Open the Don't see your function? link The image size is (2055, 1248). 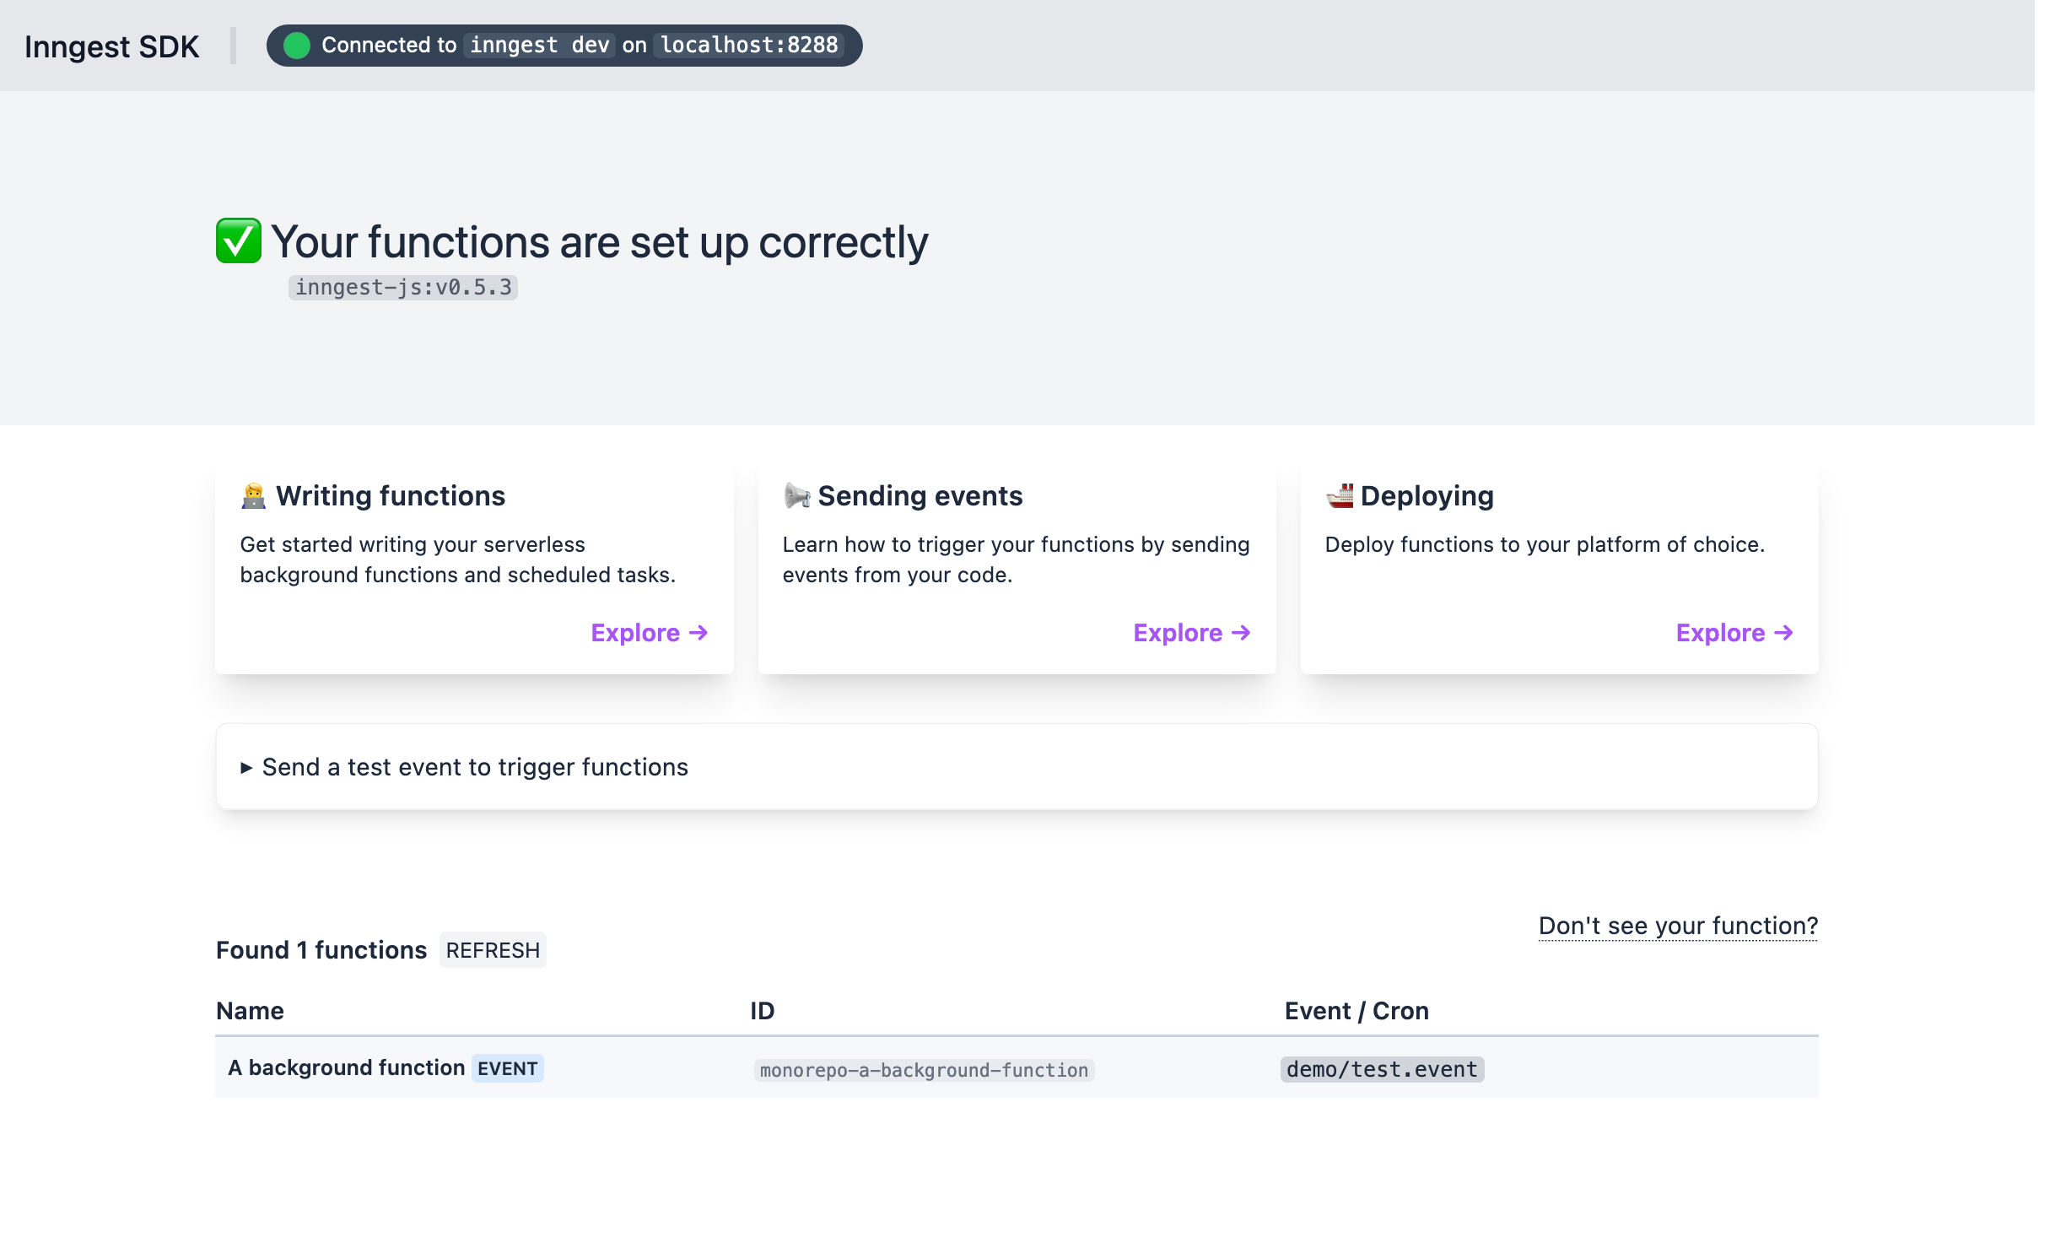tap(1678, 927)
